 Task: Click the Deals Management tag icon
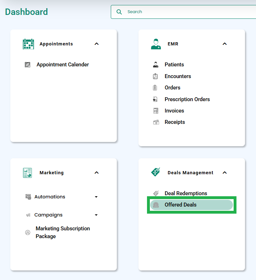coord(156,172)
